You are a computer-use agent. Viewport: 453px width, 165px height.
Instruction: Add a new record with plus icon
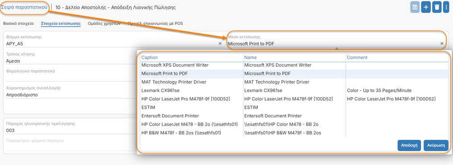coord(426,7)
